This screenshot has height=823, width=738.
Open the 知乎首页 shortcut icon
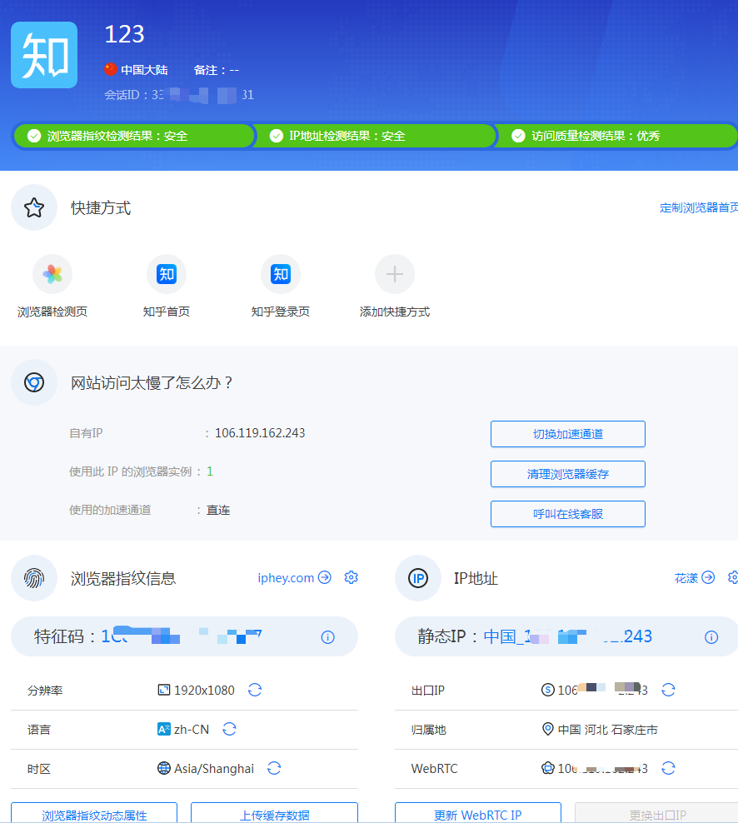coord(166,273)
